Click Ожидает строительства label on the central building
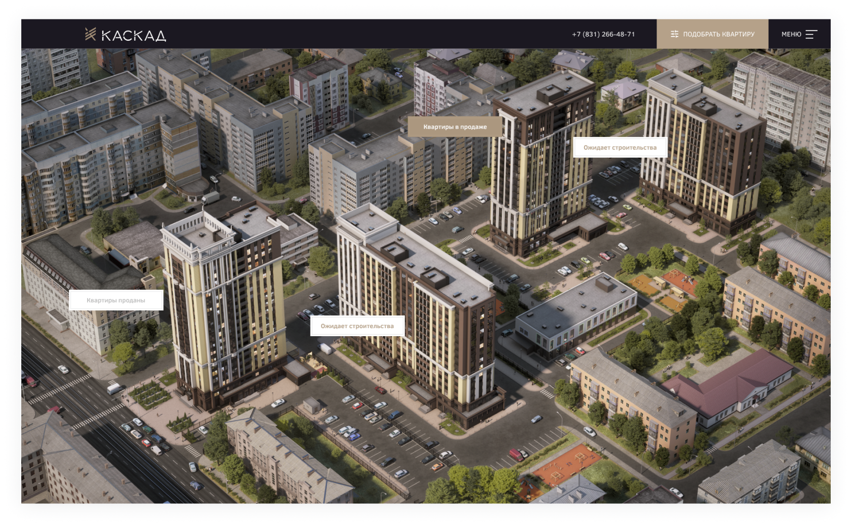 click(x=357, y=326)
